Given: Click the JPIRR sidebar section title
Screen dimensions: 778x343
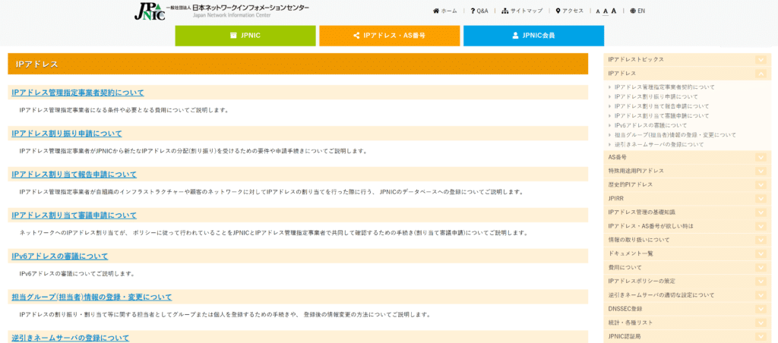Looking at the screenshot, I should [615, 198].
